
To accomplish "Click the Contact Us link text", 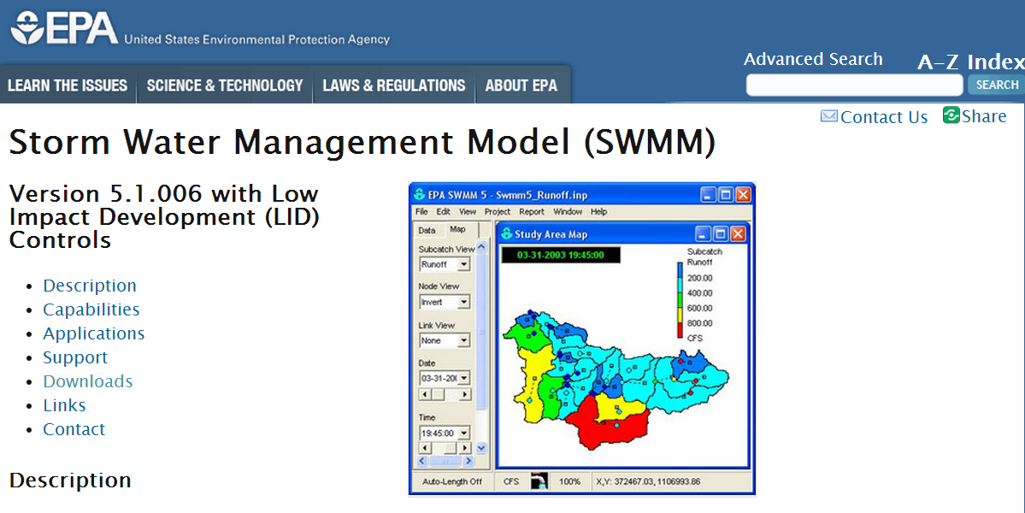I will tap(884, 117).
